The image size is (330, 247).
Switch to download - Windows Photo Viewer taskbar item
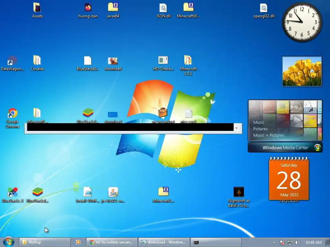pyautogui.click(x=164, y=242)
